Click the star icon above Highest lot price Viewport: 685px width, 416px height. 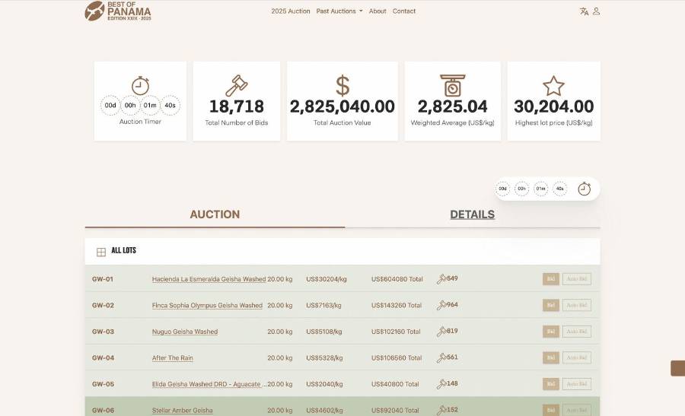tap(553, 85)
